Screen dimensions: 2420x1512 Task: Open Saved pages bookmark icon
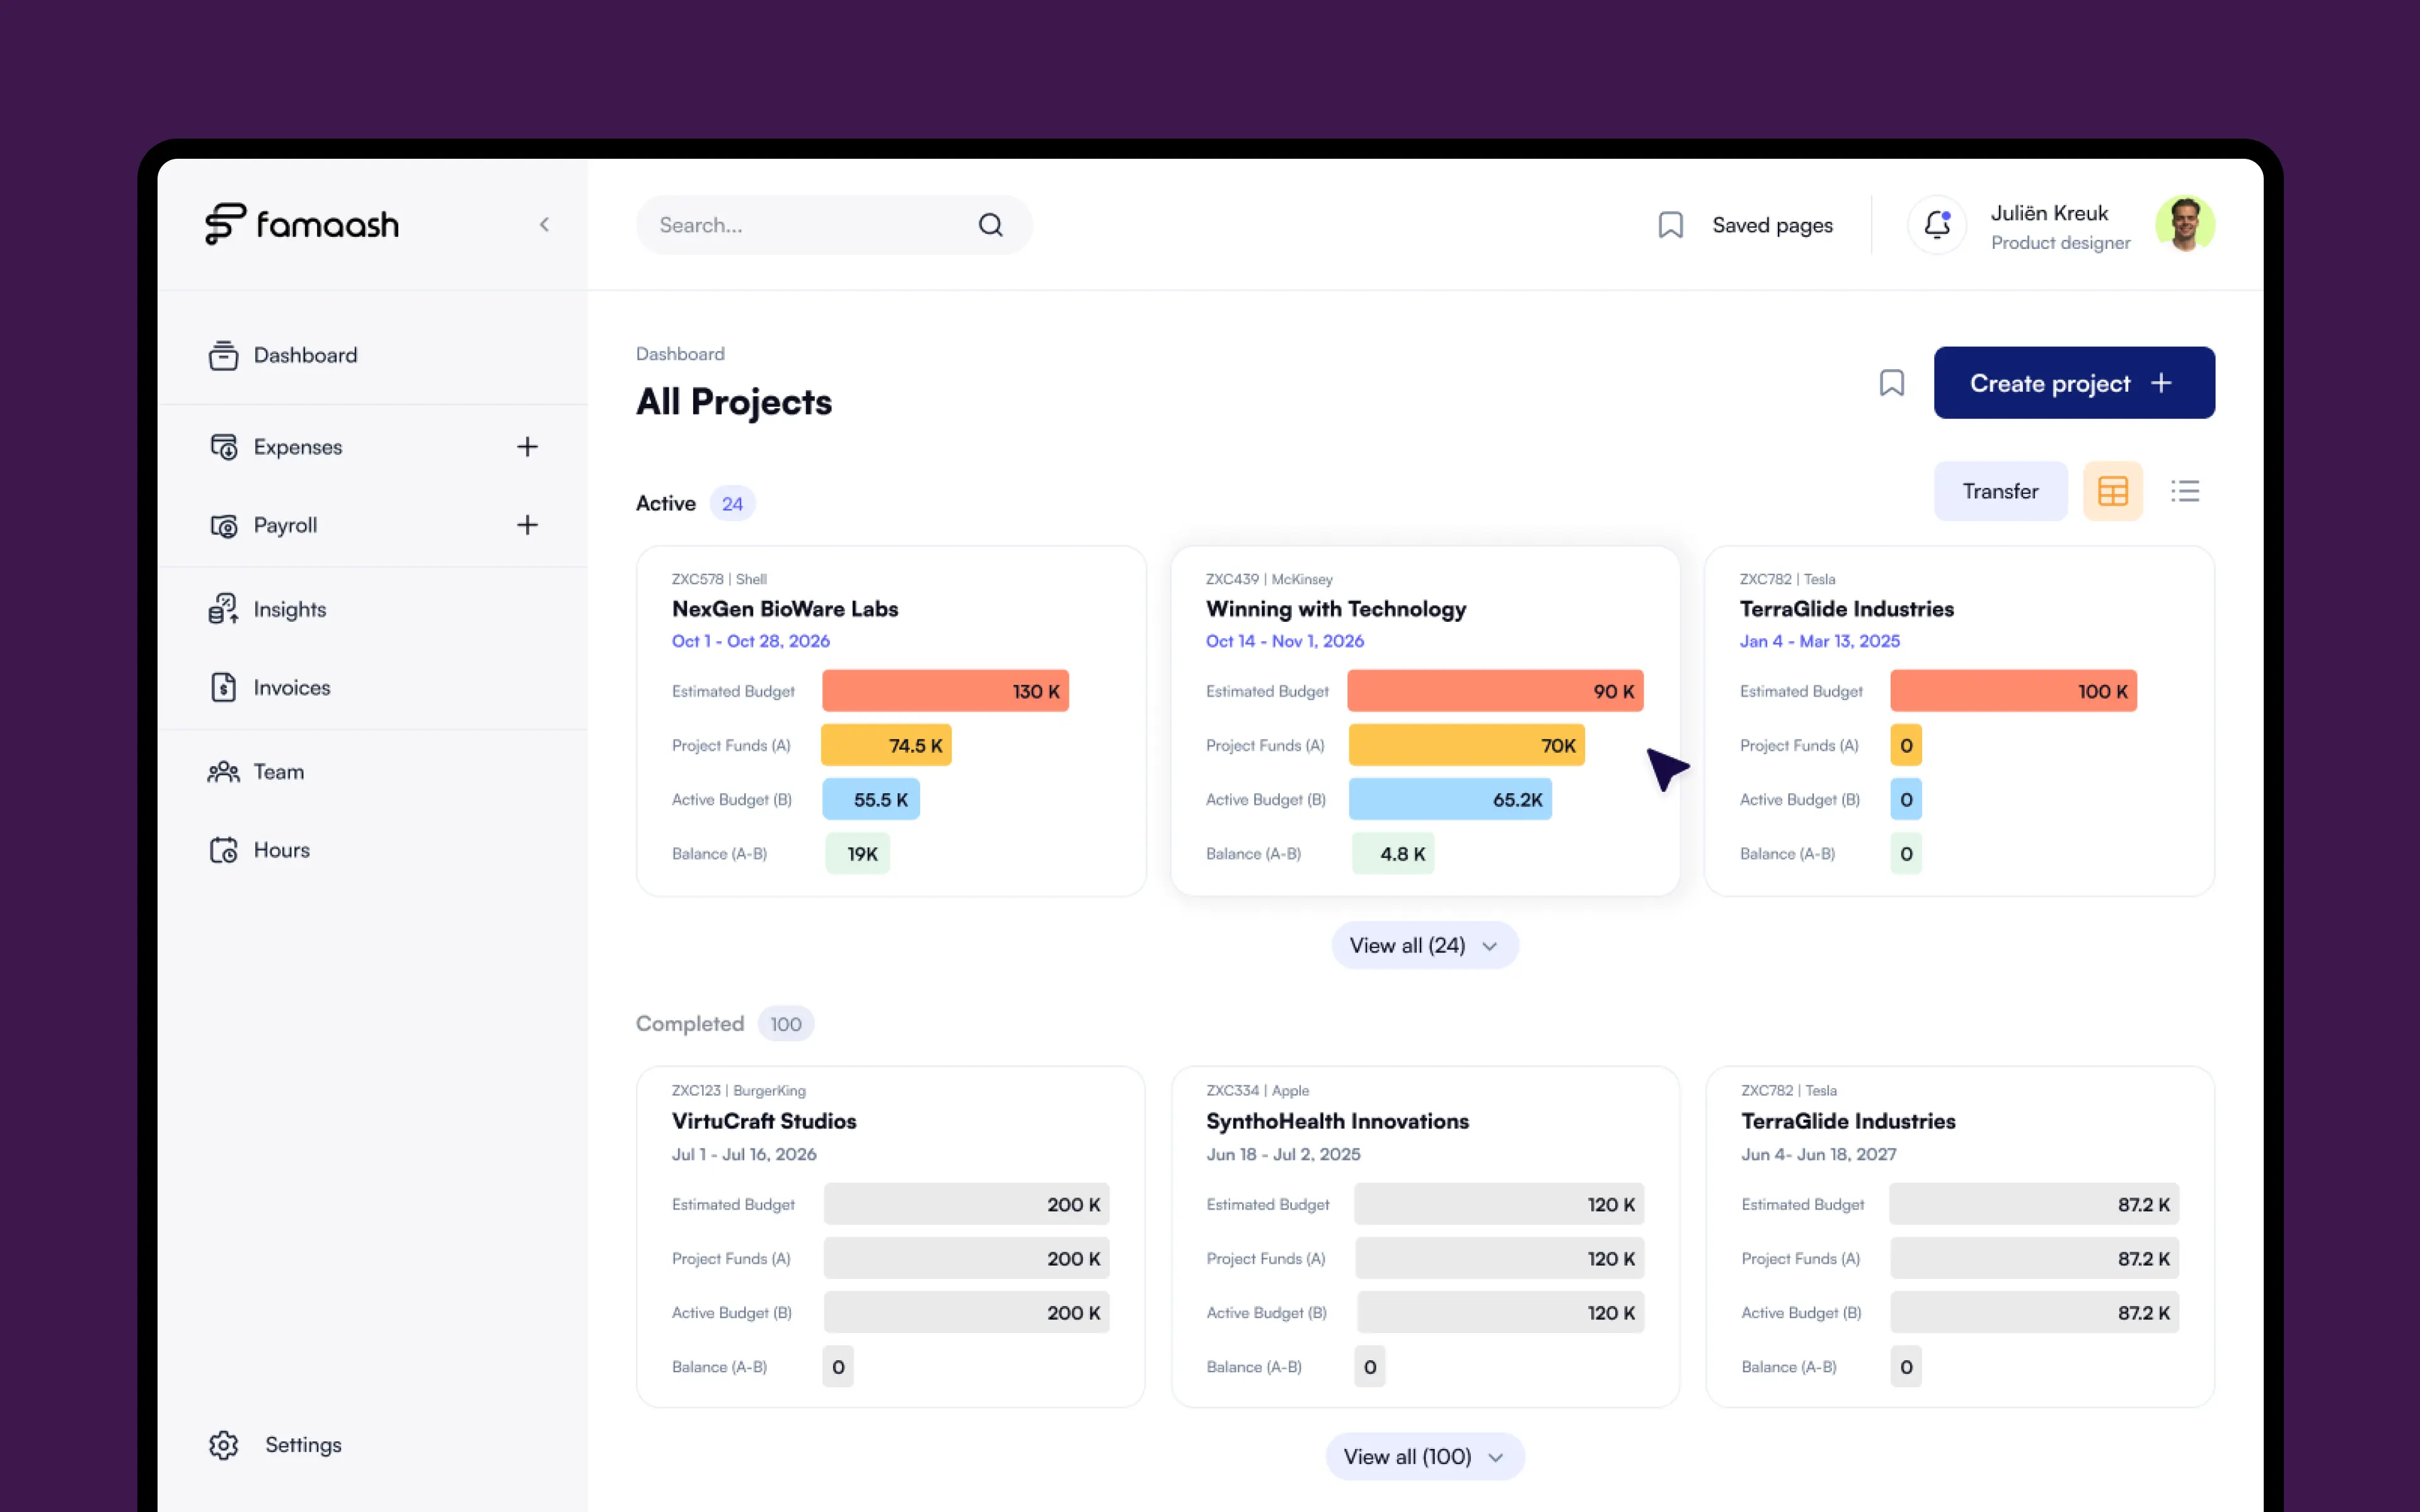coord(1670,225)
